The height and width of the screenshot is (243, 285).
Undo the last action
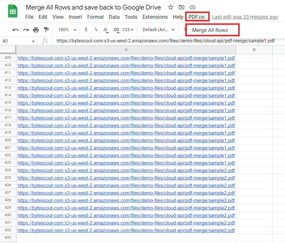(16, 30)
